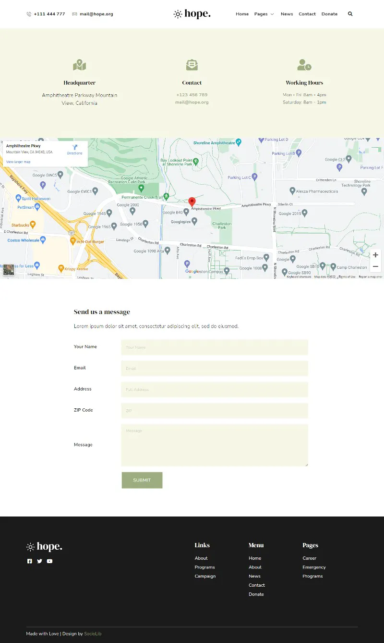Click the Headquarter map icon

point(80,65)
